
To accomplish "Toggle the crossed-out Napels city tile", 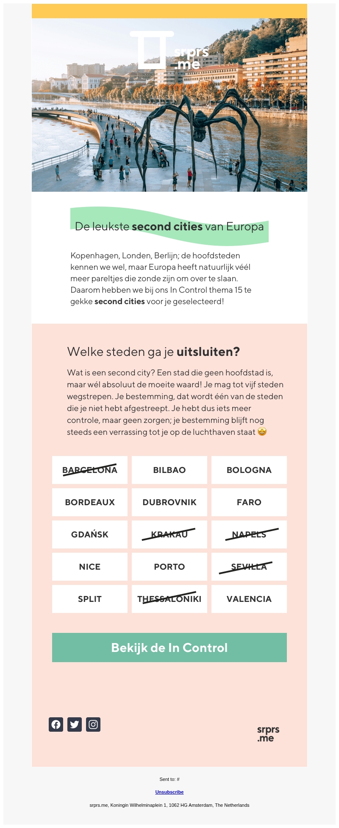I will [249, 534].
